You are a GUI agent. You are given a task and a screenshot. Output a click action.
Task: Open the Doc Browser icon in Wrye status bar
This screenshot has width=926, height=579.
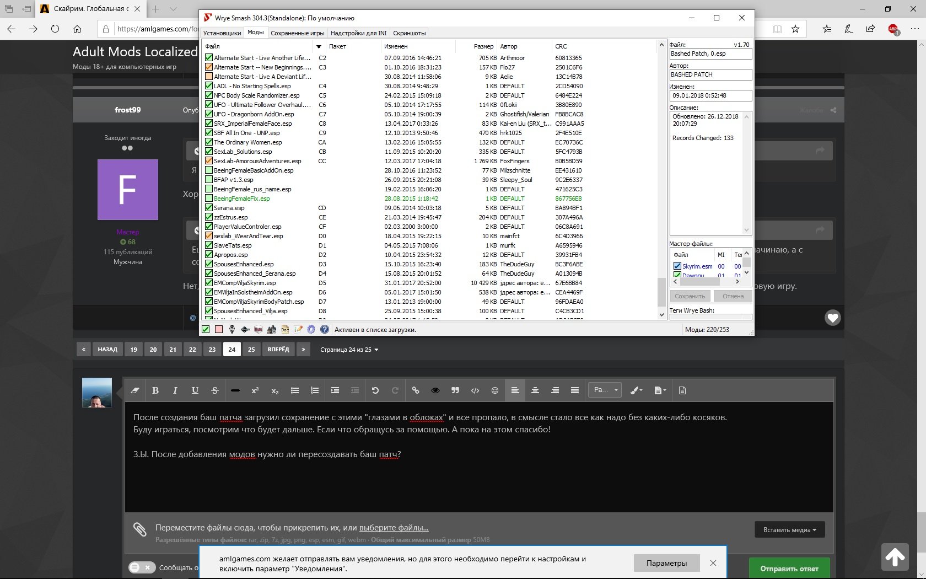coord(285,329)
